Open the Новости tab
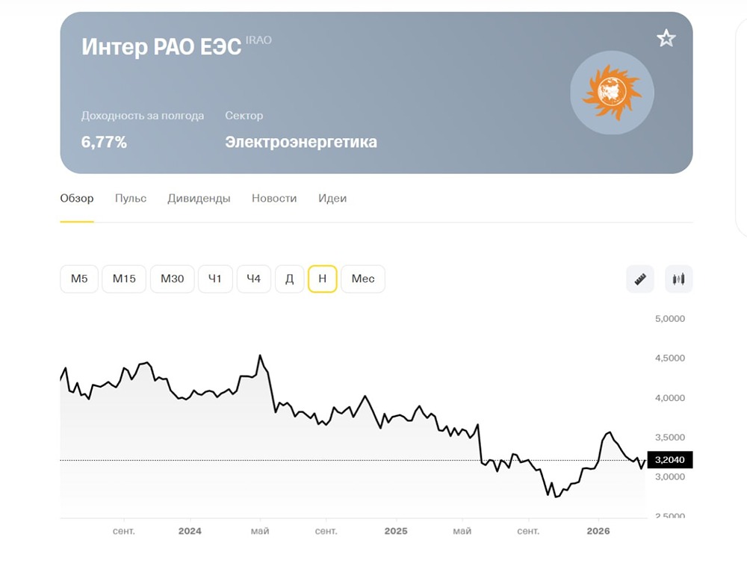Viewport: 747px width, 572px height. click(x=274, y=199)
